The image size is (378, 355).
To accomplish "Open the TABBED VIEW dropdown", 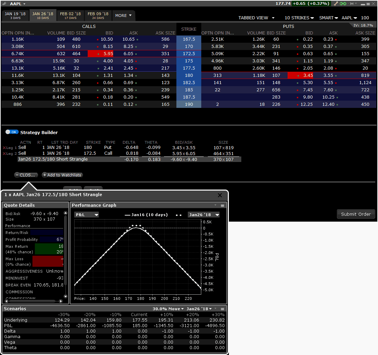I will pos(256,18).
